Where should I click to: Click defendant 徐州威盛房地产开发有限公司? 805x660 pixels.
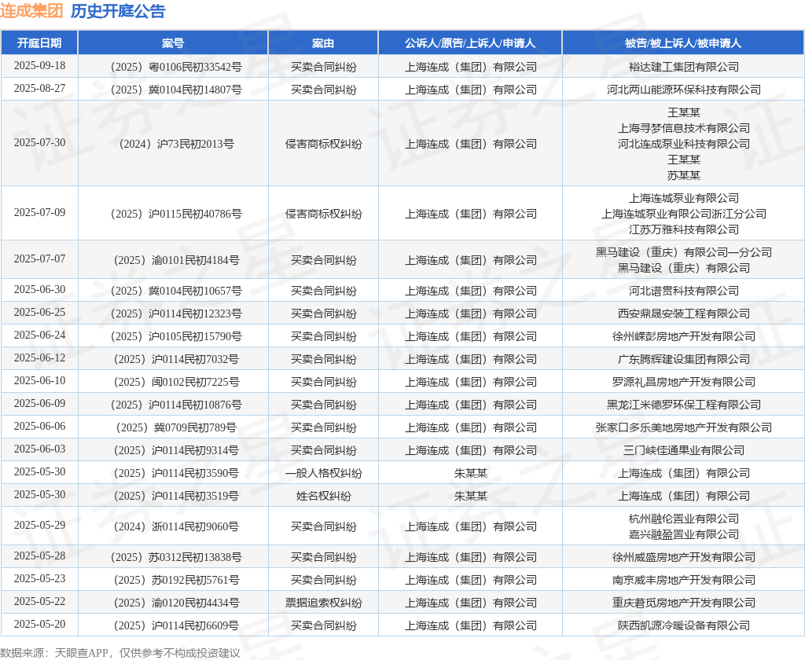(x=683, y=557)
